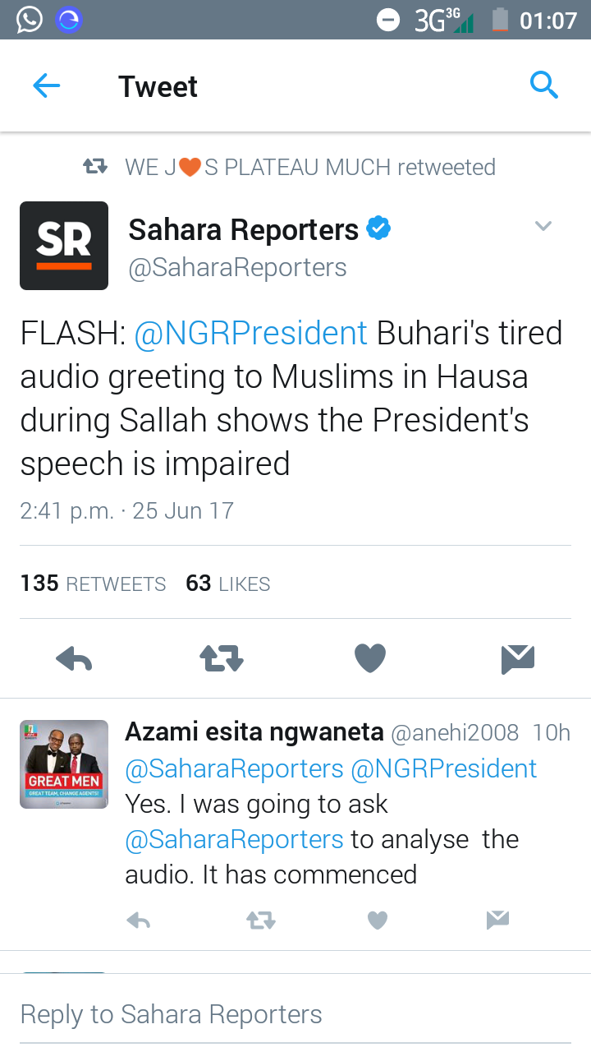591x1052 pixels.
Task: Open the Azami esita ngwaneta profile name
Action: click(254, 731)
